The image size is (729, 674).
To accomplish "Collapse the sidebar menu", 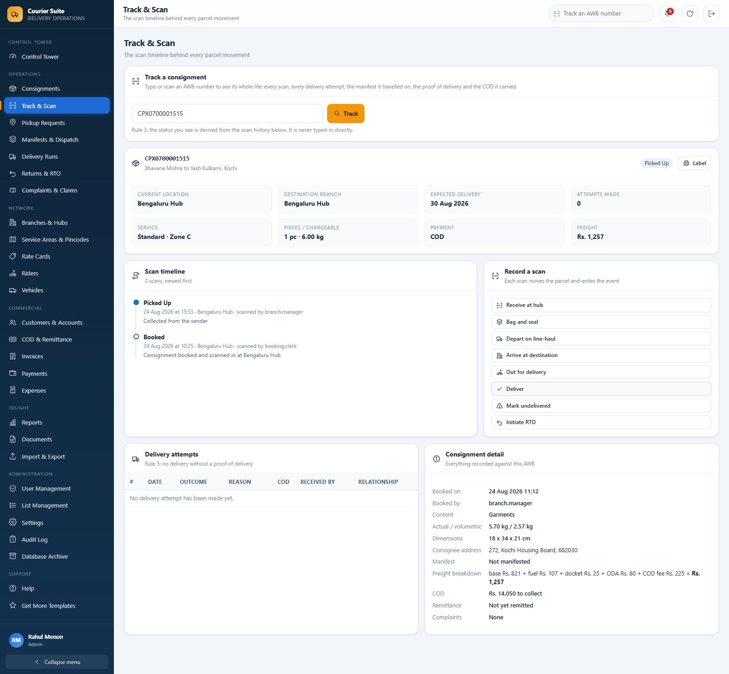I will point(57,662).
